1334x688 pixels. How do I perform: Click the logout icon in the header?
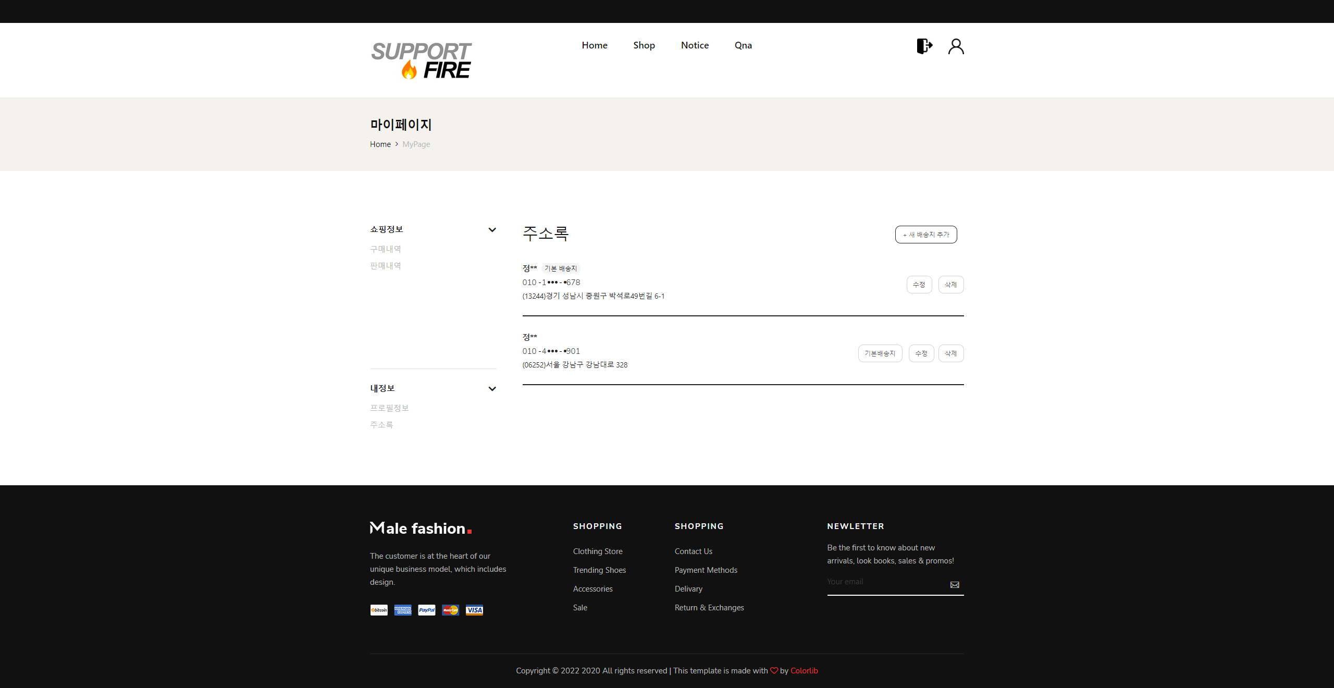(924, 46)
